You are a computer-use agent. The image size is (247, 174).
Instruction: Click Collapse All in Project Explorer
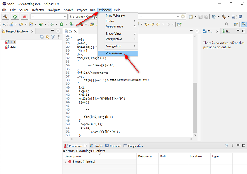pos(42,37)
